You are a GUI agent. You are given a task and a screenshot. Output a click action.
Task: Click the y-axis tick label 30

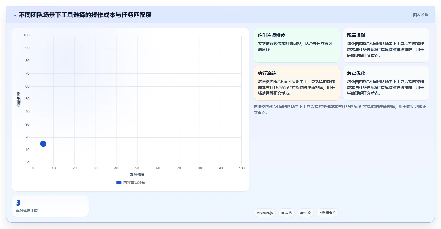click(27, 125)
